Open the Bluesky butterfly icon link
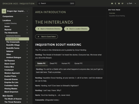The width and height of the screenshot is (139, 104). [119, 3]
